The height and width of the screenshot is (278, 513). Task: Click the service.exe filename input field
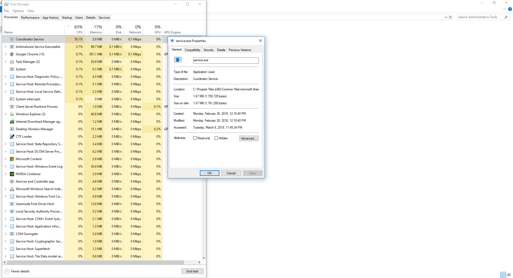point(226,60)
